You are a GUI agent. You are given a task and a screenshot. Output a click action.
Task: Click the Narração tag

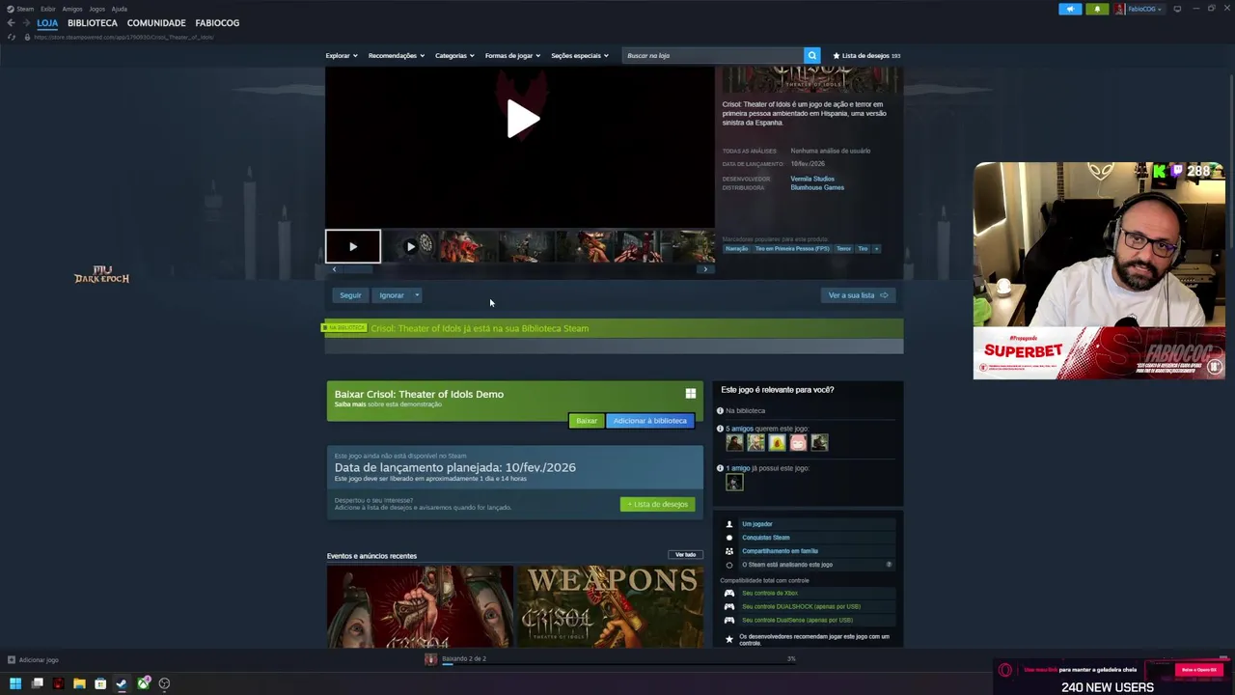coord(736,249)
